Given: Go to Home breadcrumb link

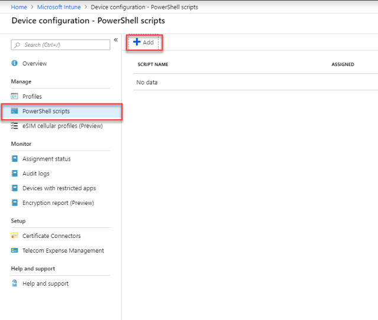Looking at the screenshot, I should 19,7.
